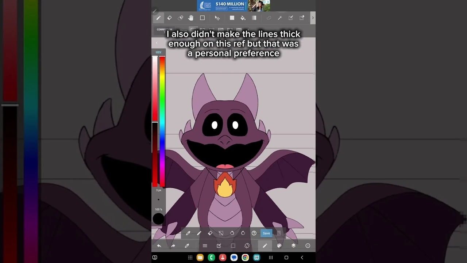Image resolution: width=467 pixels, height=263 pixels.
Task: Expand more tools with the right chevron
Action: pyautogui.click(x=313, y=18)
